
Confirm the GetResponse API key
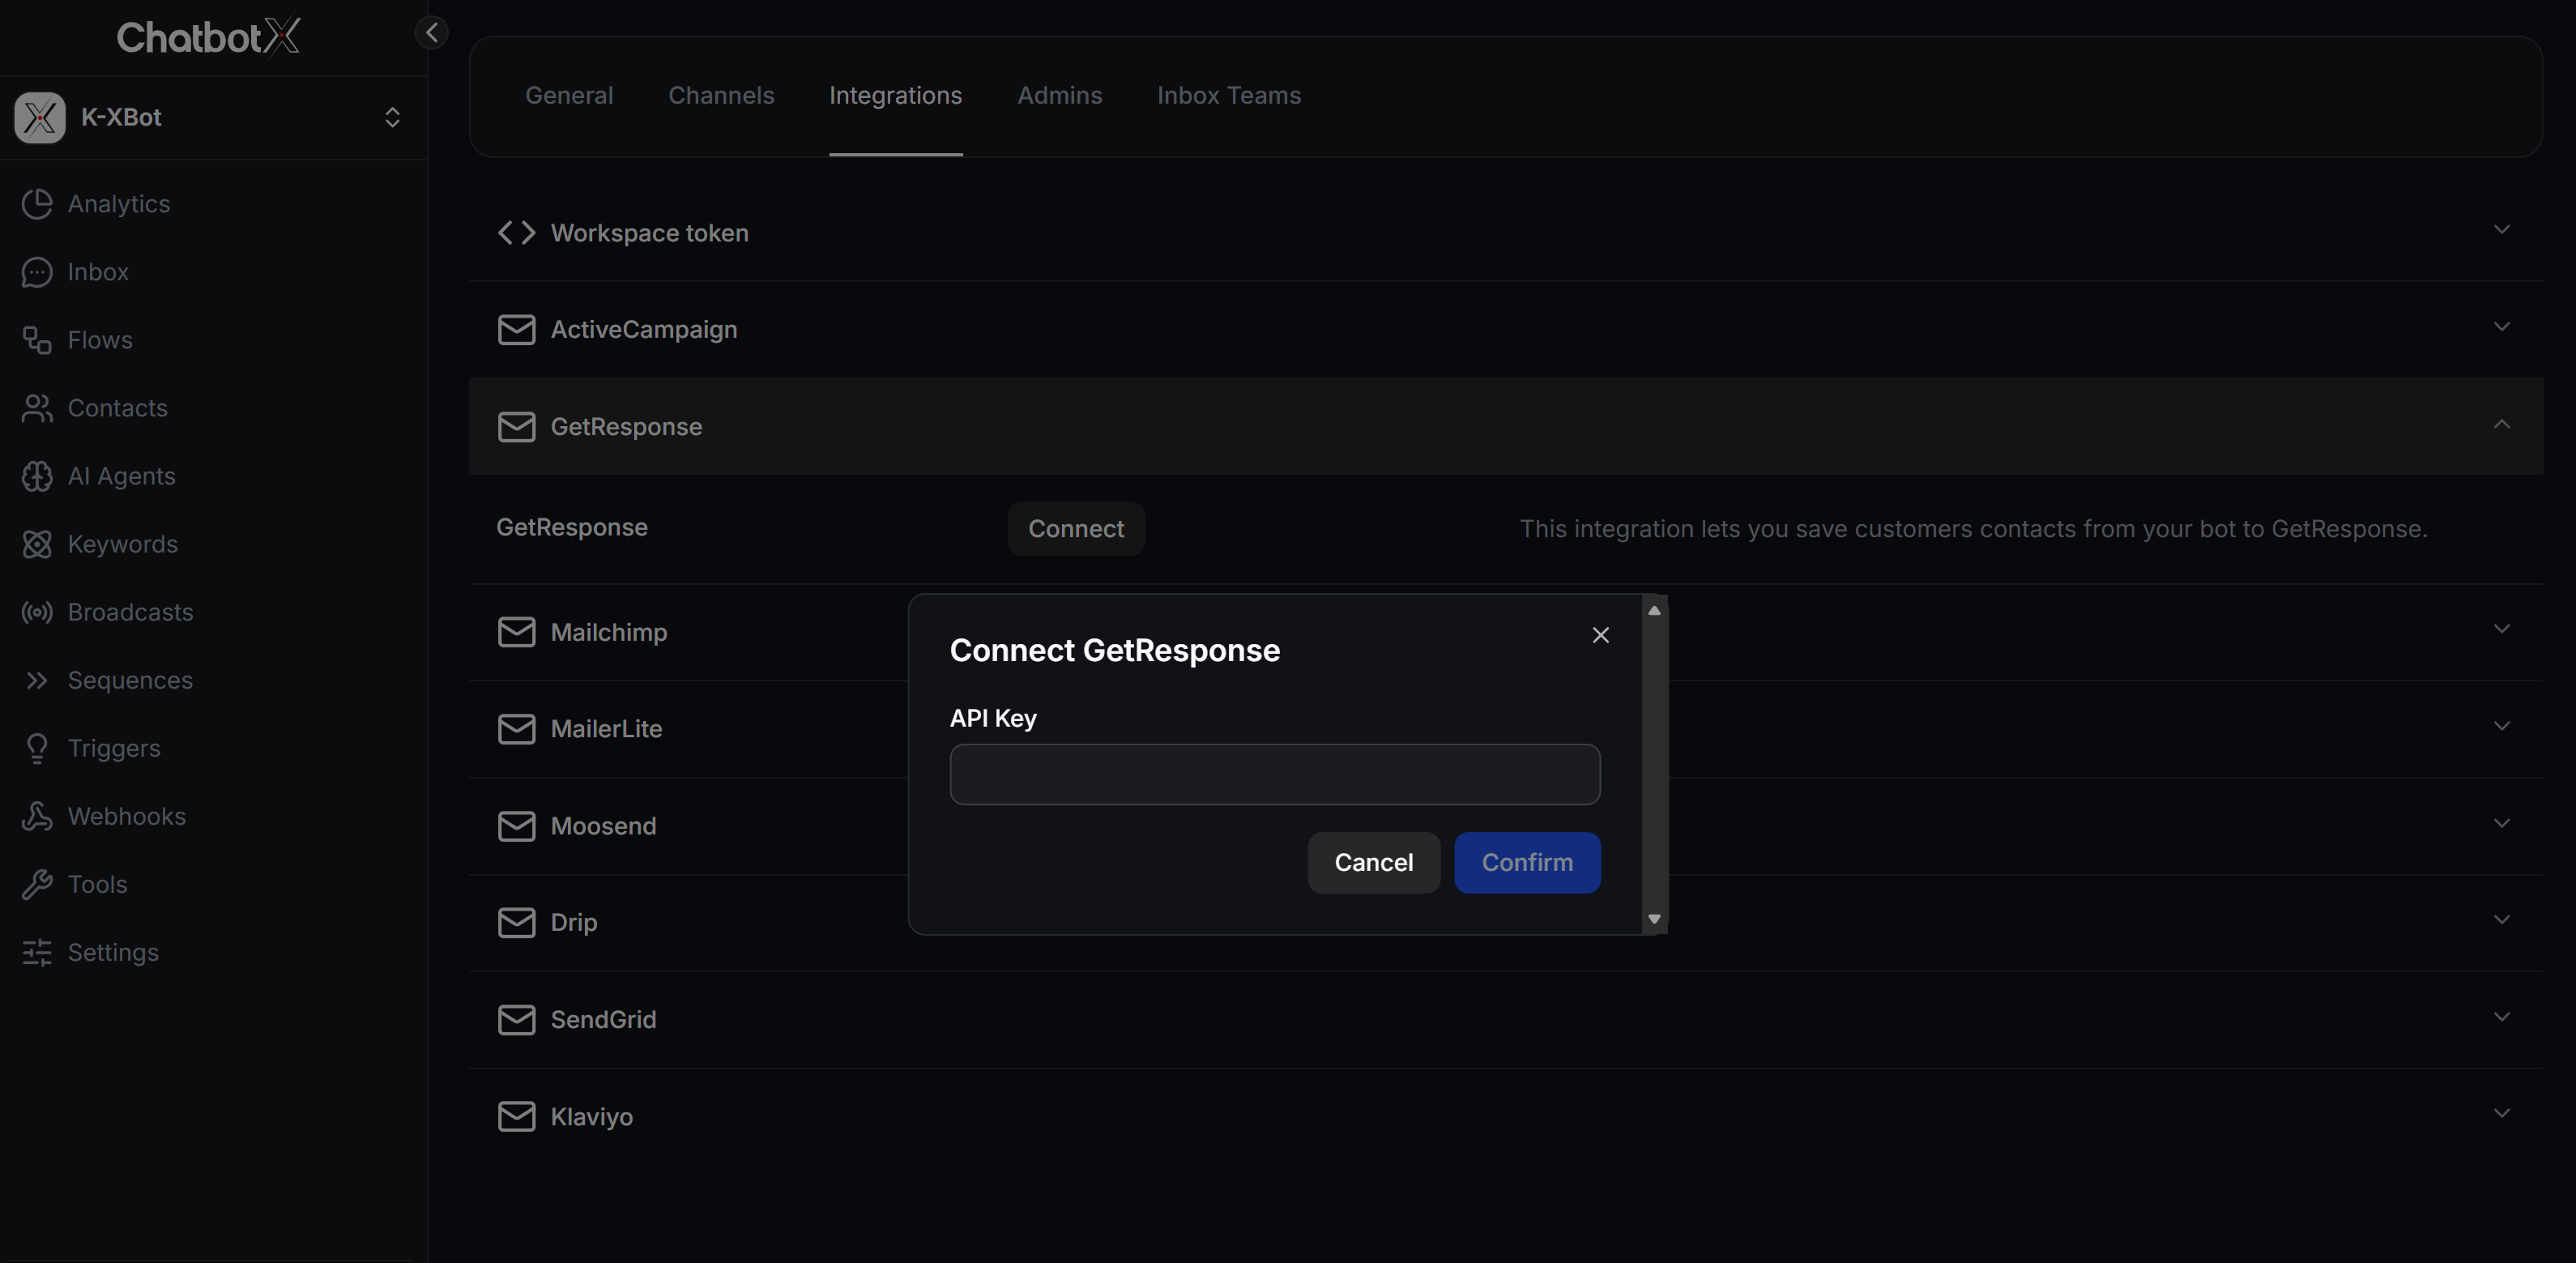(1527, 862)
